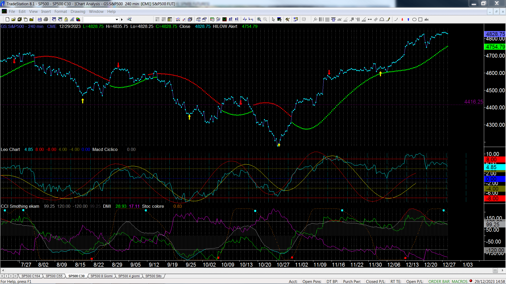Screen dimensions: 506x284
Task: Select the horizontal lines drawing tool
Action: (327, 19)
